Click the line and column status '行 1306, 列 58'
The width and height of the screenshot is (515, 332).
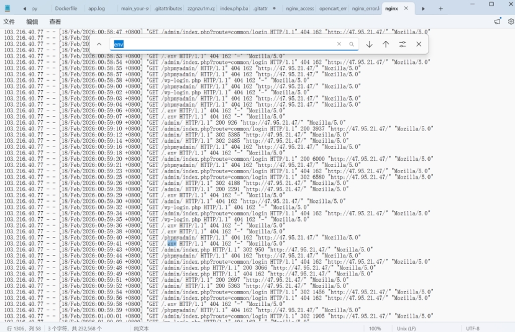[24, 328]
